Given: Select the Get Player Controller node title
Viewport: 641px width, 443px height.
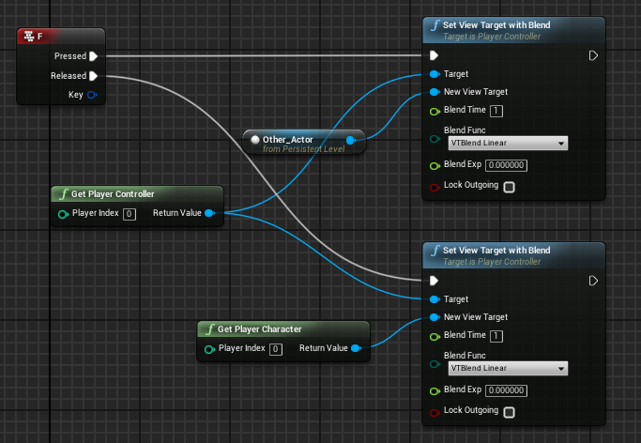Looking at the screenshot, I should [x=113, y=193].
